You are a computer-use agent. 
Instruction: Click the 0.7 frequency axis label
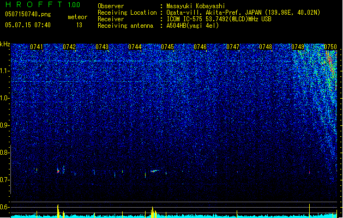pyautogui.click(x=4, y=180)
